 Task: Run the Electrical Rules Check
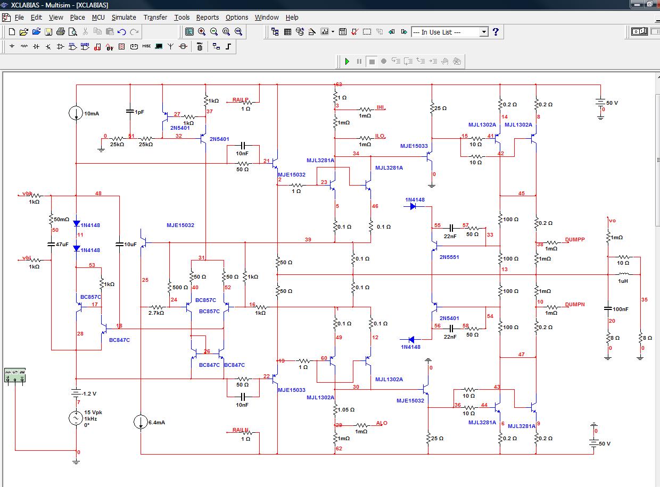tap(355, 32)
